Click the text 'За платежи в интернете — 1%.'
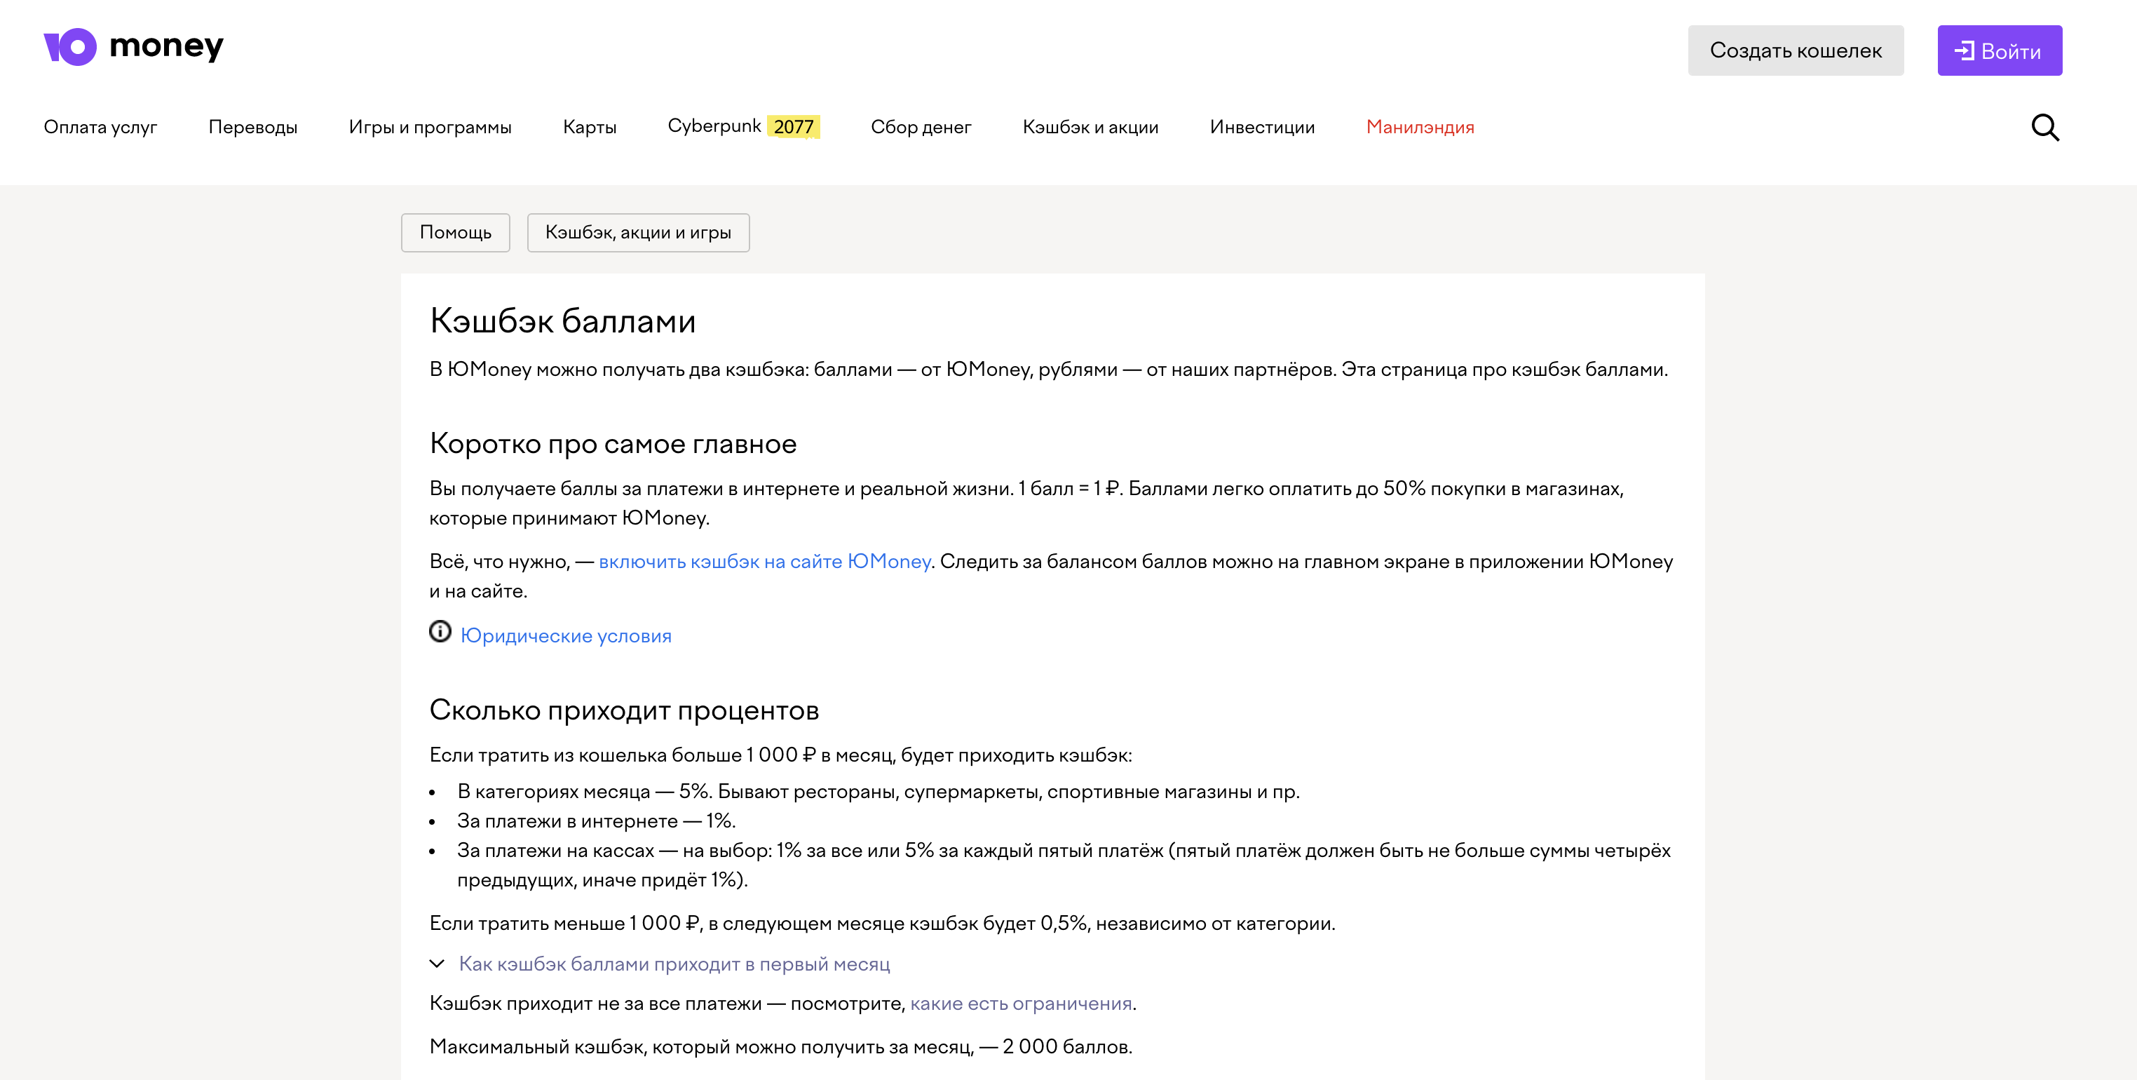The width and height of the screenshot is (2137, 1080). point(596,821)
